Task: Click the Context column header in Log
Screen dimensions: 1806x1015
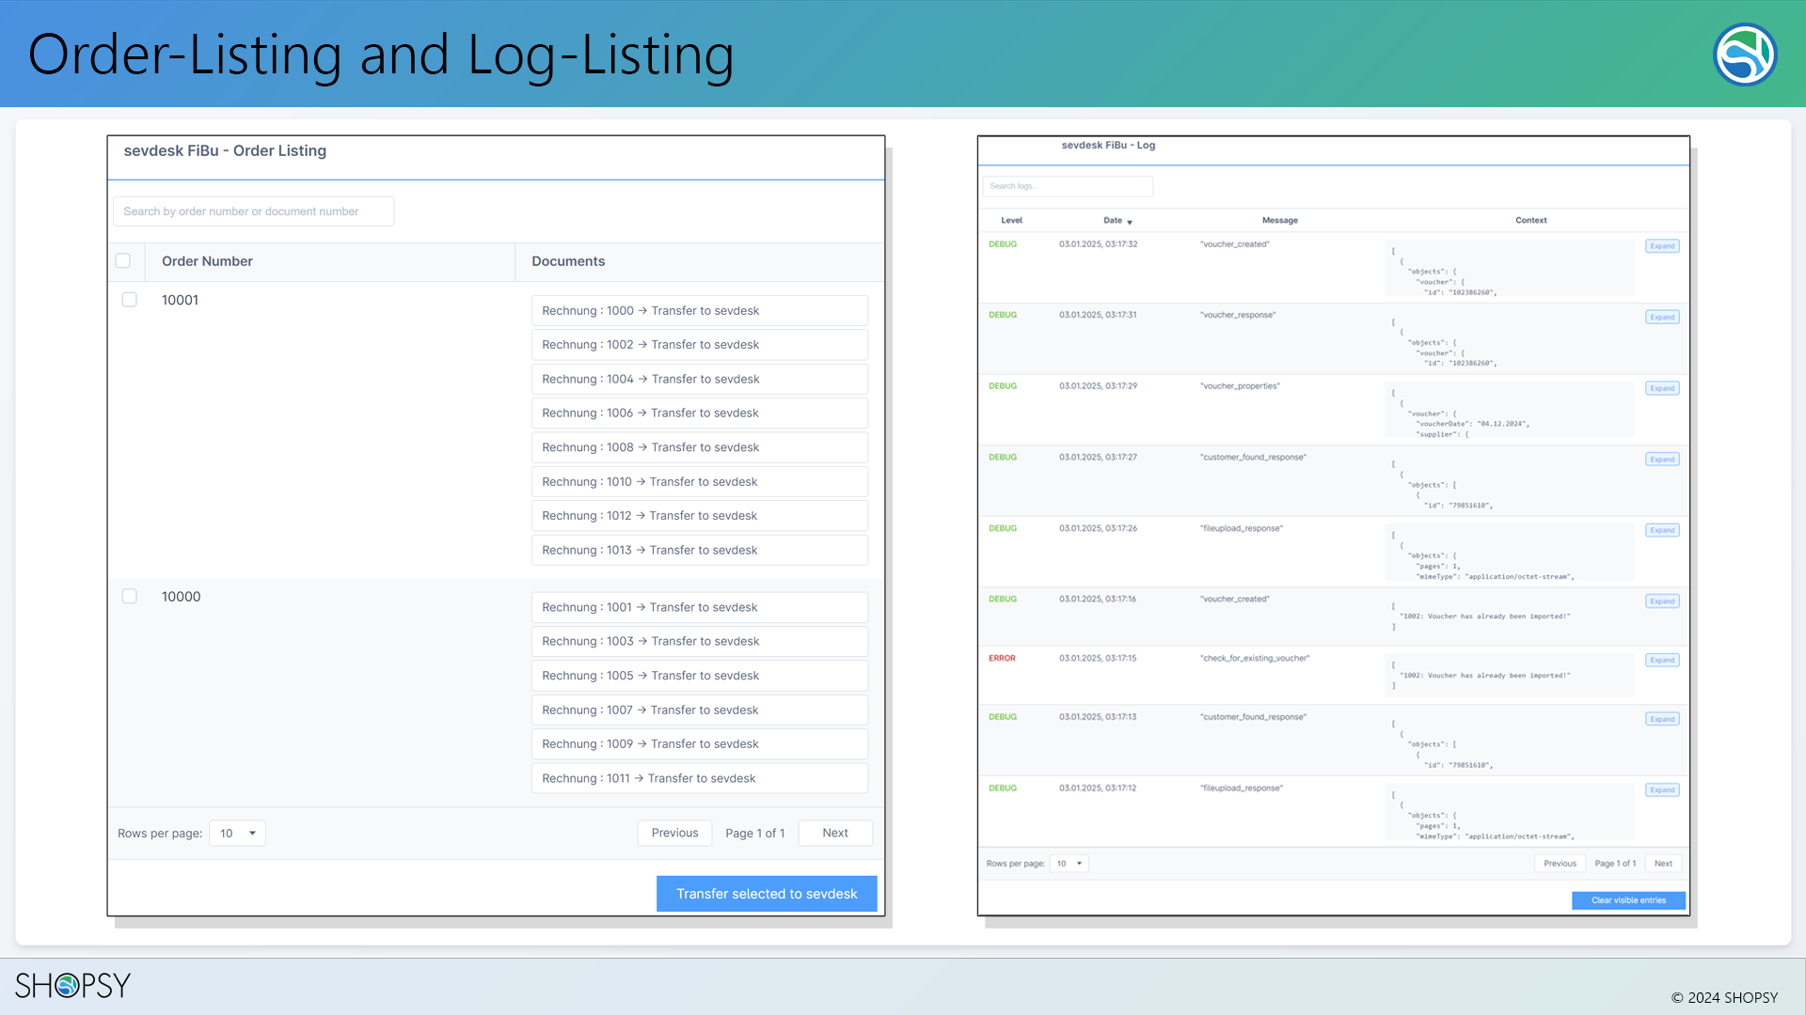Action: pos(1530,220)
